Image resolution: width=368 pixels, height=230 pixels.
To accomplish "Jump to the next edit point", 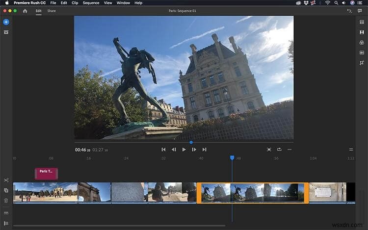I will coord(204,149).
